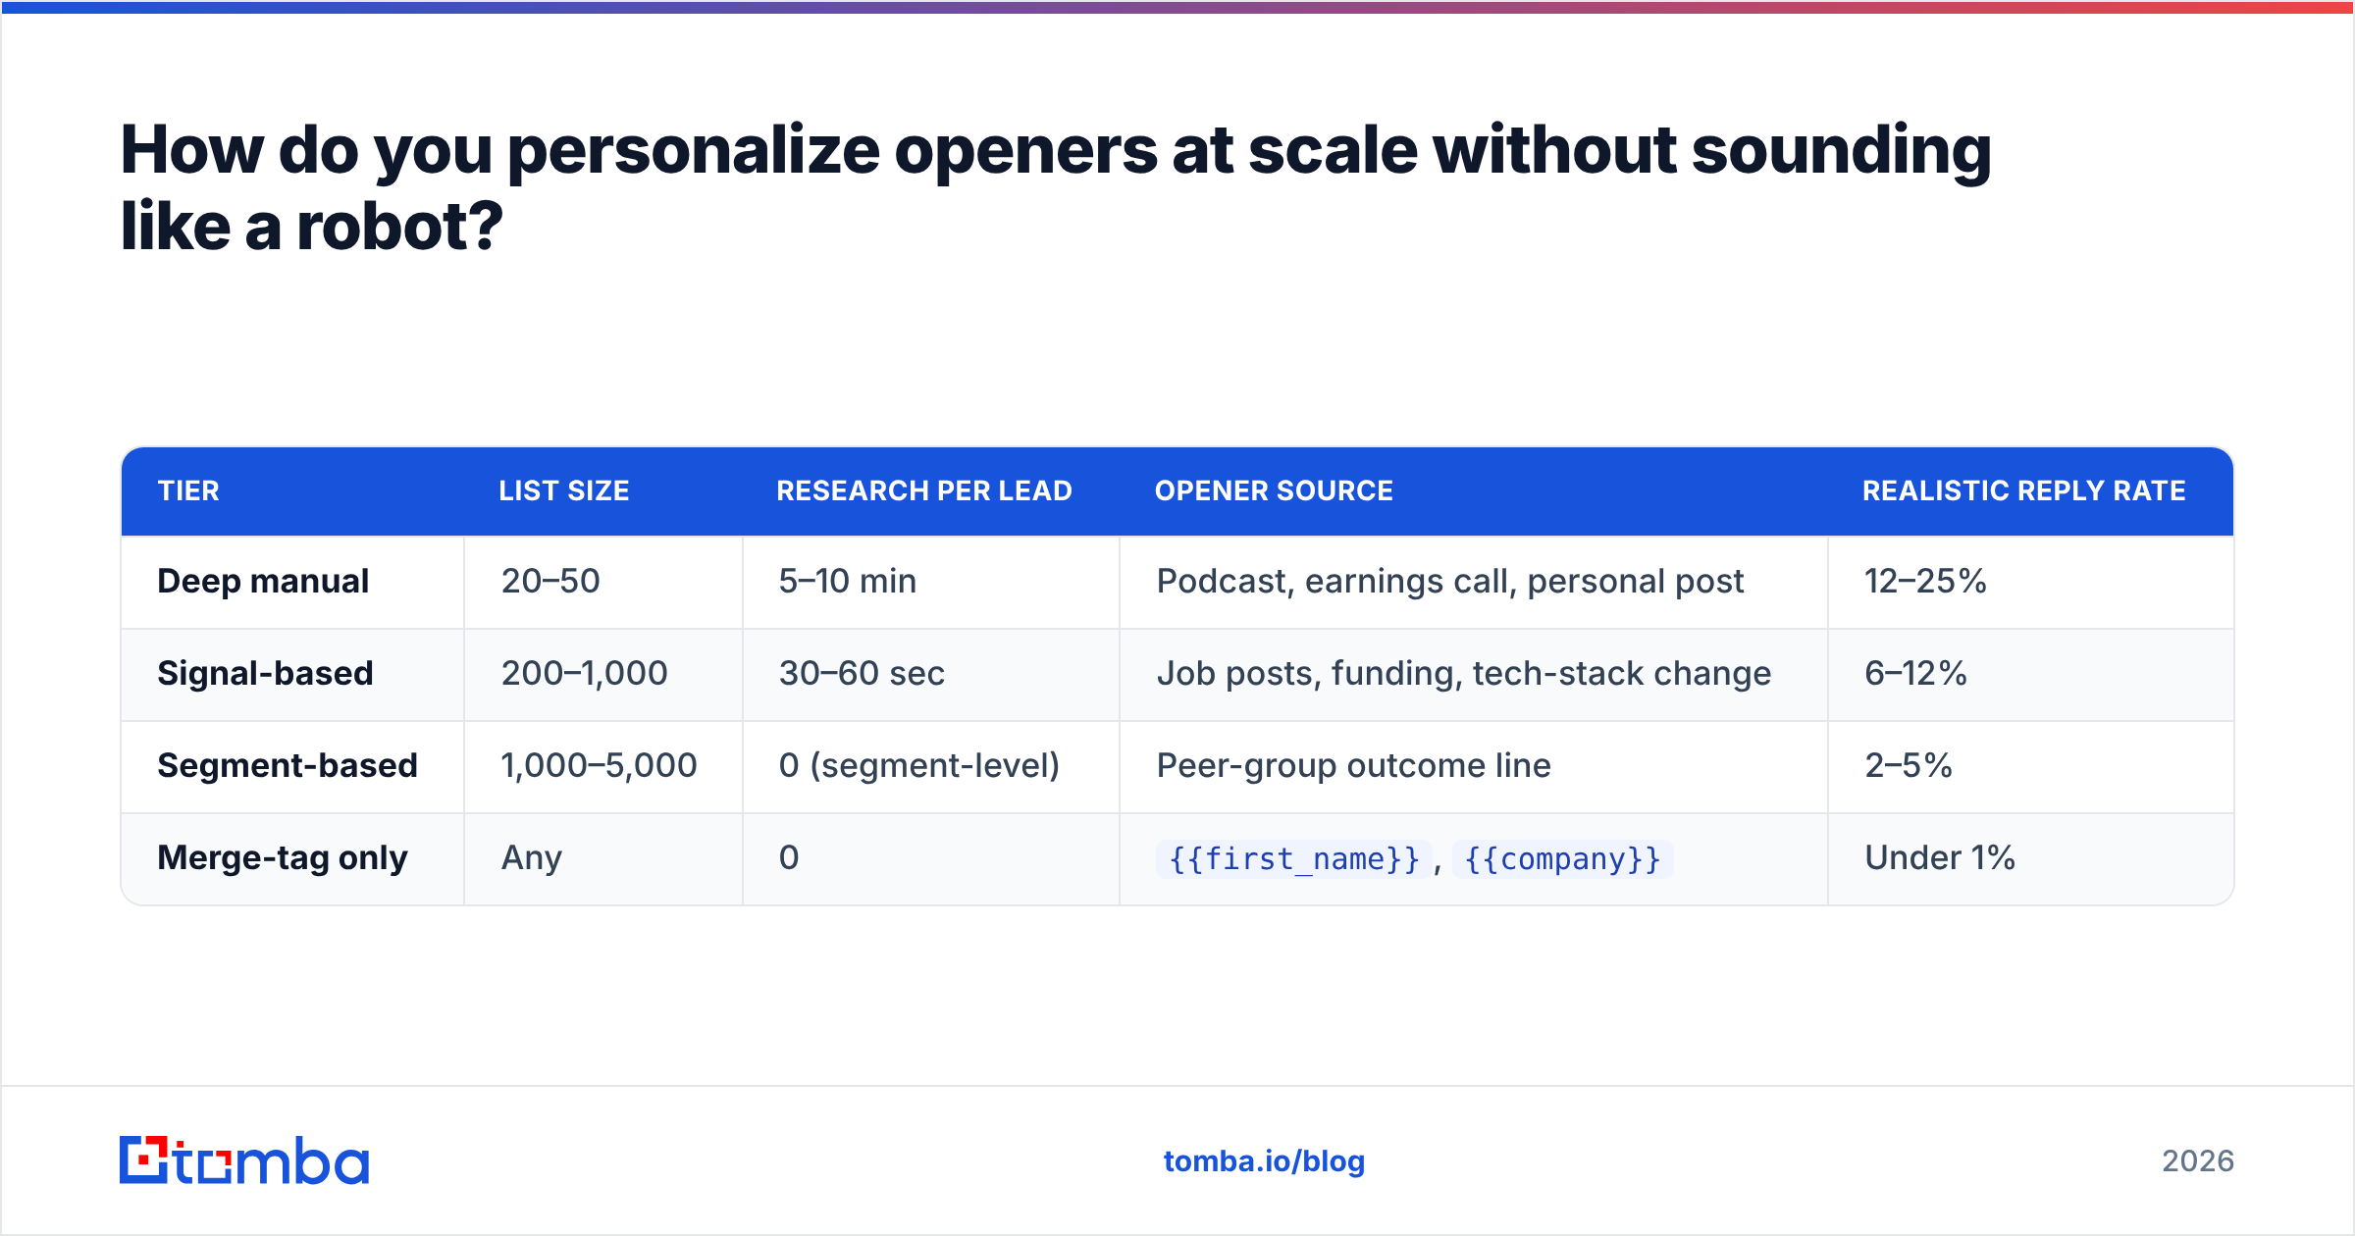
Task: Click the headline about personalizing openers
Action: pos(1056,187)
